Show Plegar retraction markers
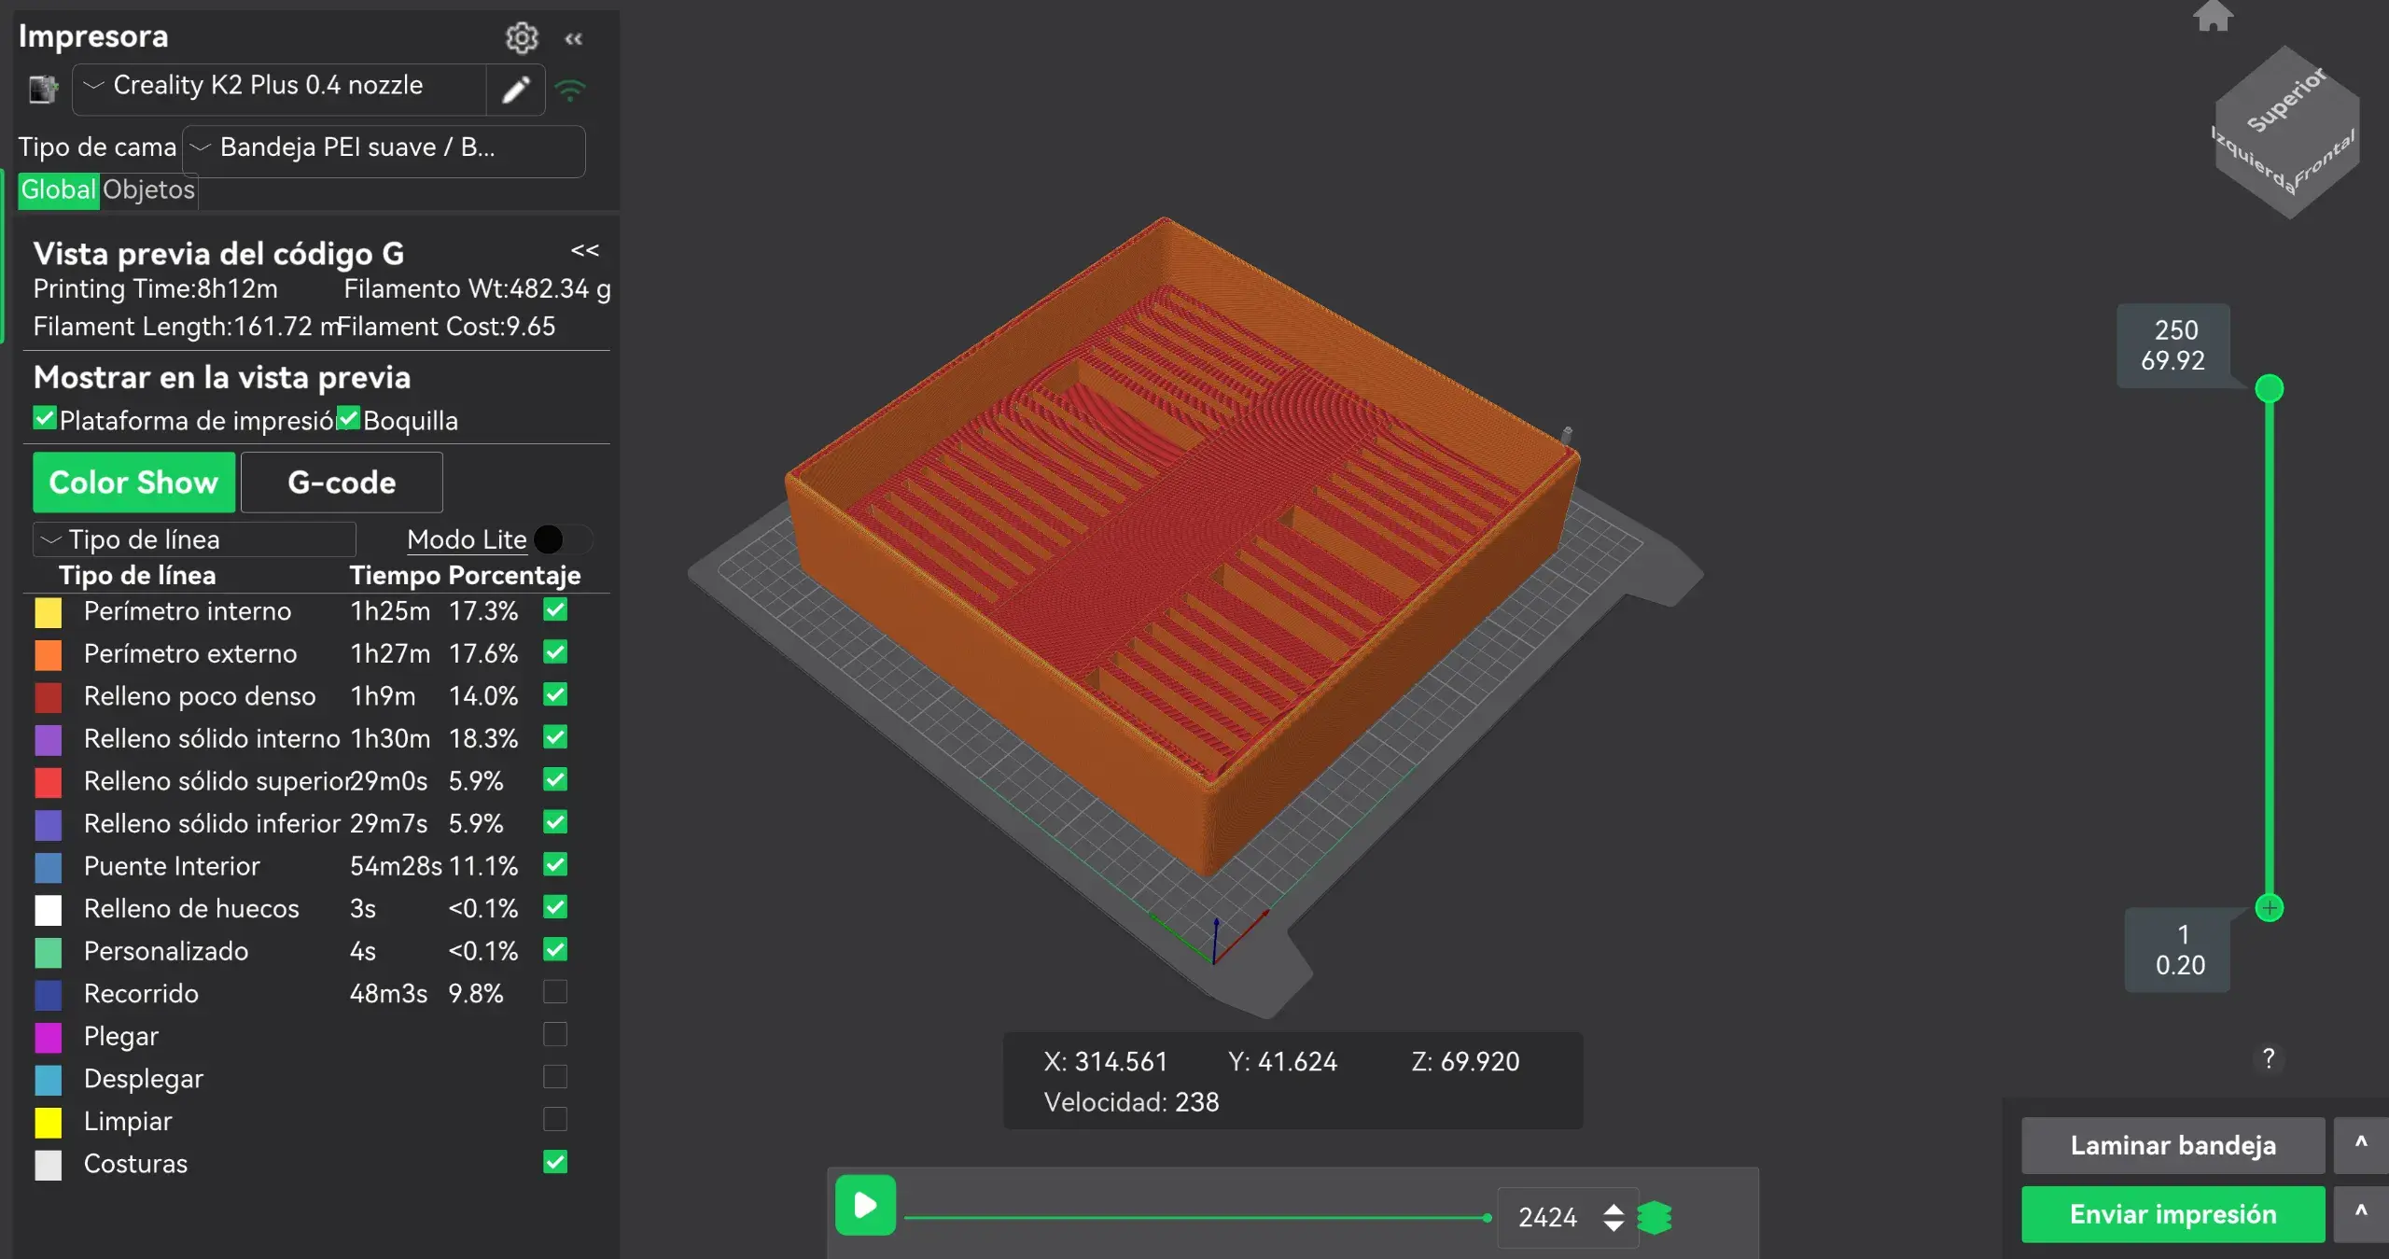Viewport: 2389px width, 1259px height. tap(555, 1035)
